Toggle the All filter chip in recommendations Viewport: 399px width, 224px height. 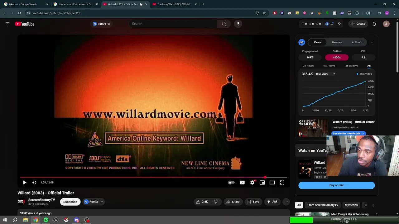click(x=299, y=205)
